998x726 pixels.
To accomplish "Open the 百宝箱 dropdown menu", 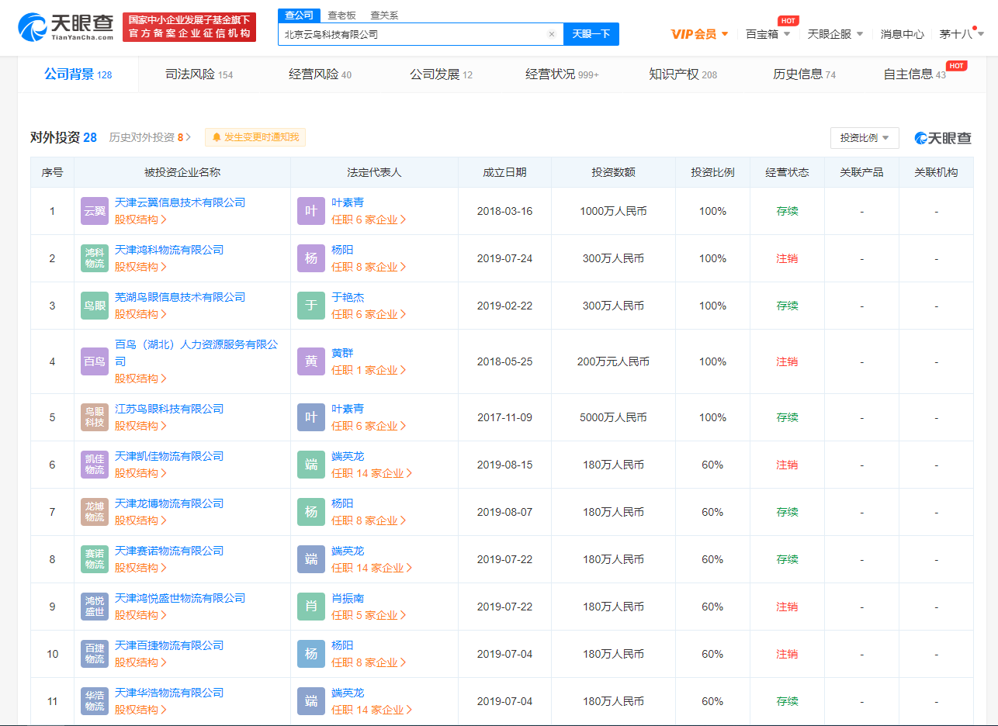I will [x=768, y=34].
